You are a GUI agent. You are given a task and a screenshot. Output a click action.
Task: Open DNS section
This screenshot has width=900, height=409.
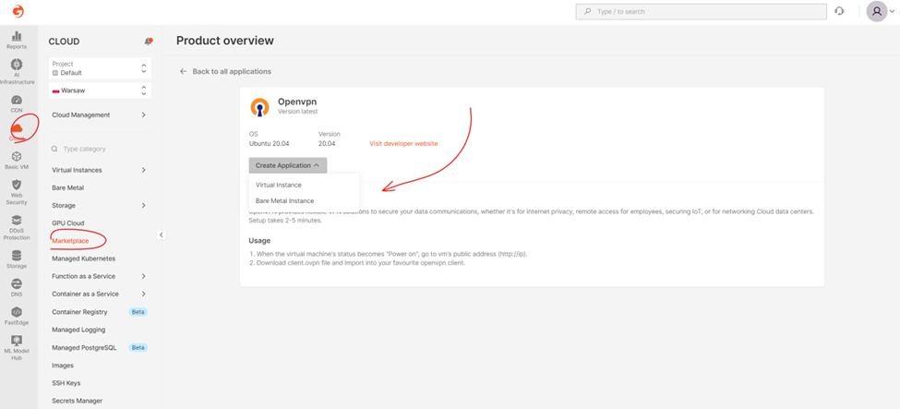[x=17, y=288]
